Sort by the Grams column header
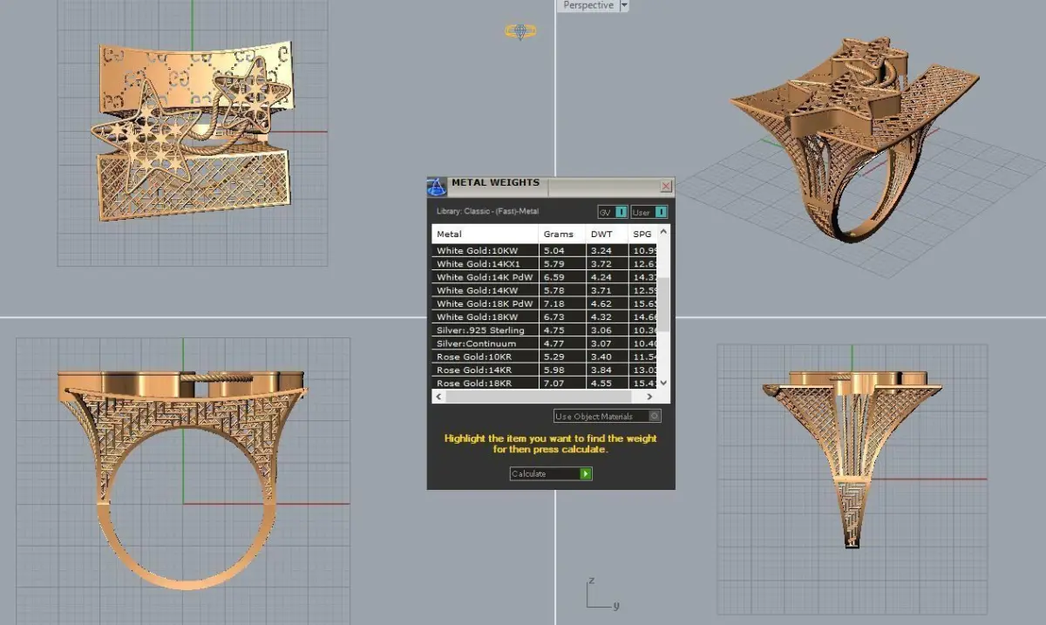Image resolution: width=1046 pixels, height=625 pixels. coord(562,234)
